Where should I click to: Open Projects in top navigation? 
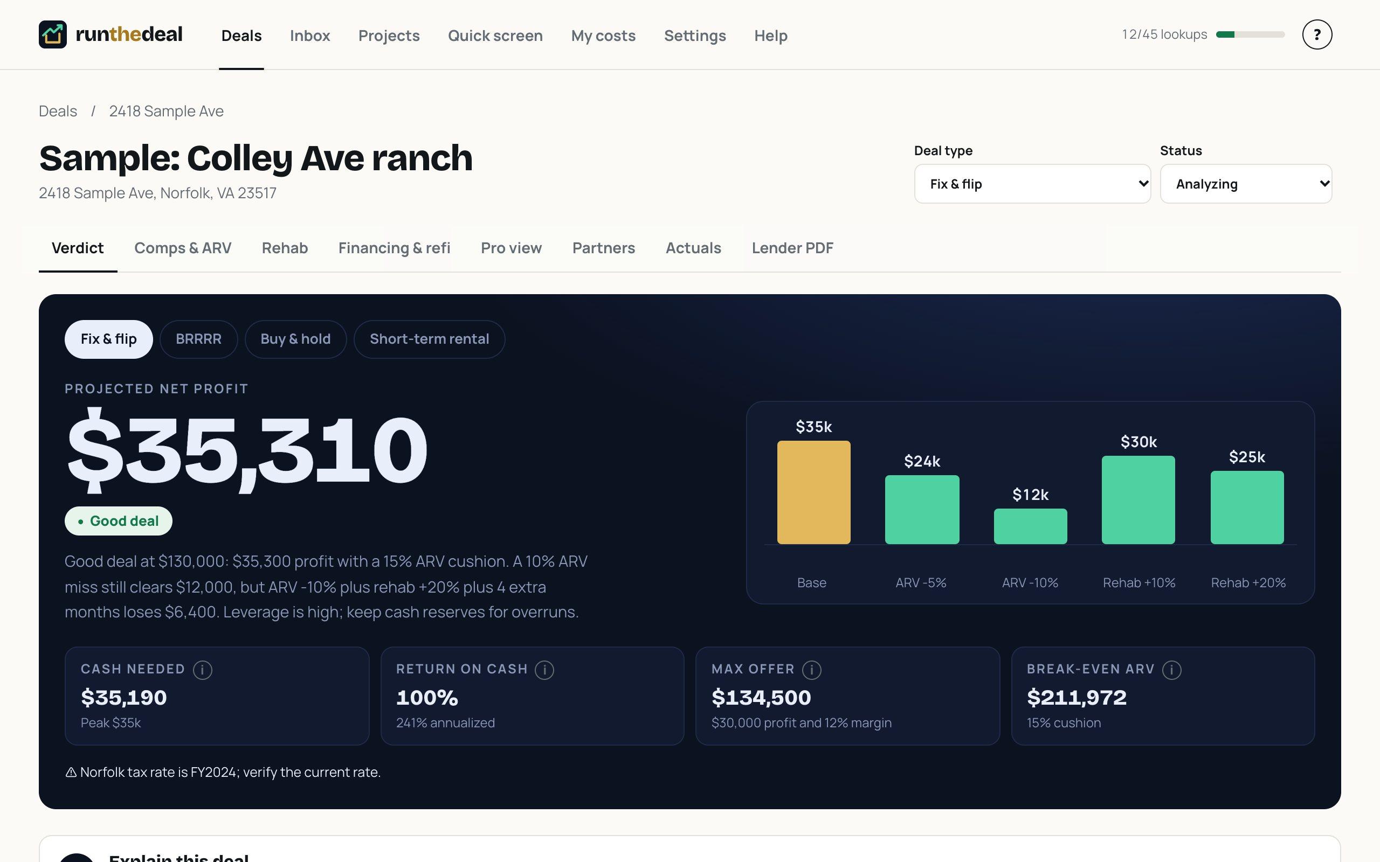click(x=389, y=36)
